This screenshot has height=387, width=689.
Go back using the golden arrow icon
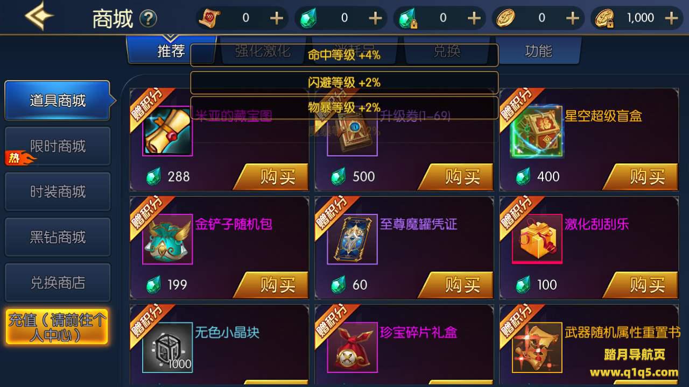point(39,16)
